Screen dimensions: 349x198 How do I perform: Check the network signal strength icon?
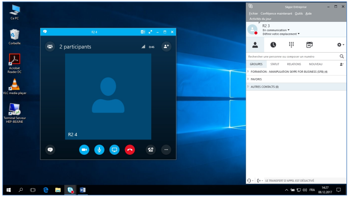click(x=143, y=47)
